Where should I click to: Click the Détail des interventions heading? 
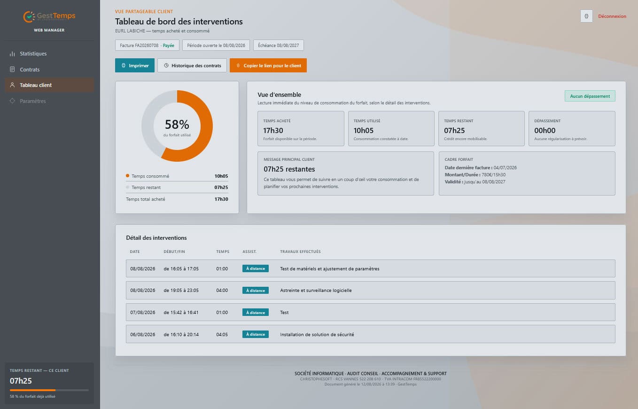156,238
